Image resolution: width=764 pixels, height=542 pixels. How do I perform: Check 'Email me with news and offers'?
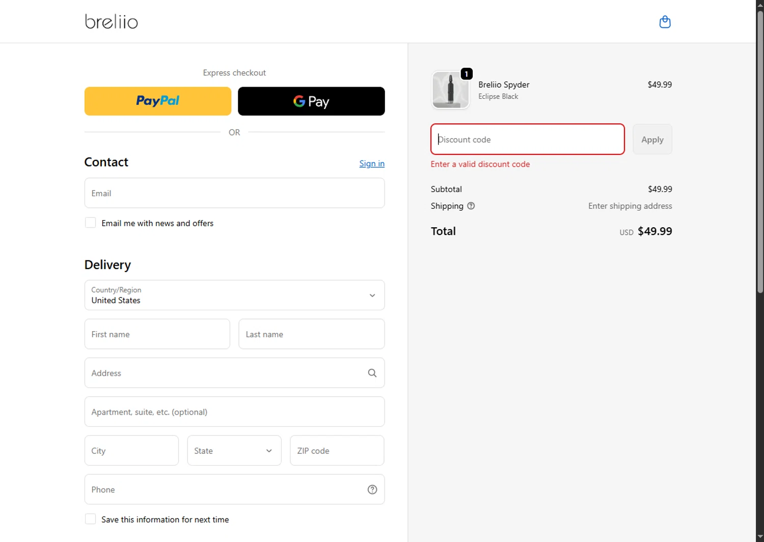click(91, 223)
